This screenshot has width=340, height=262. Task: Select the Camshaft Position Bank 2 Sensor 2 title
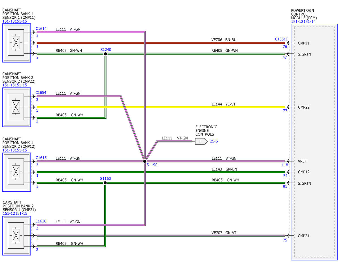[19, 77]
